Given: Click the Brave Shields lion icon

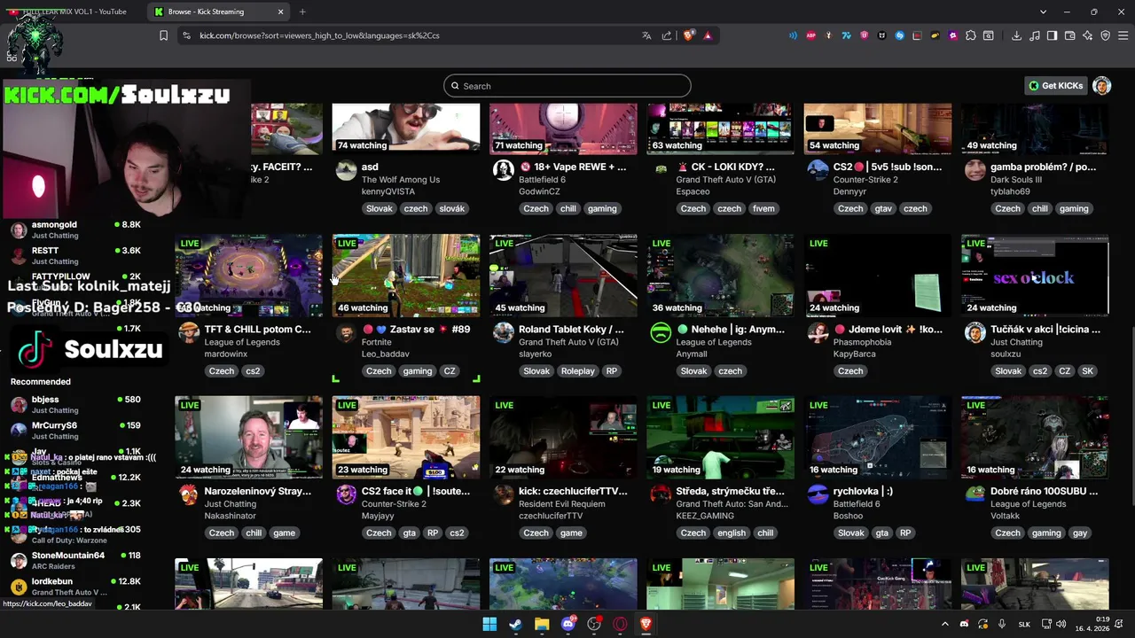Looking at the screenshot, I should (x=689, y=35).
